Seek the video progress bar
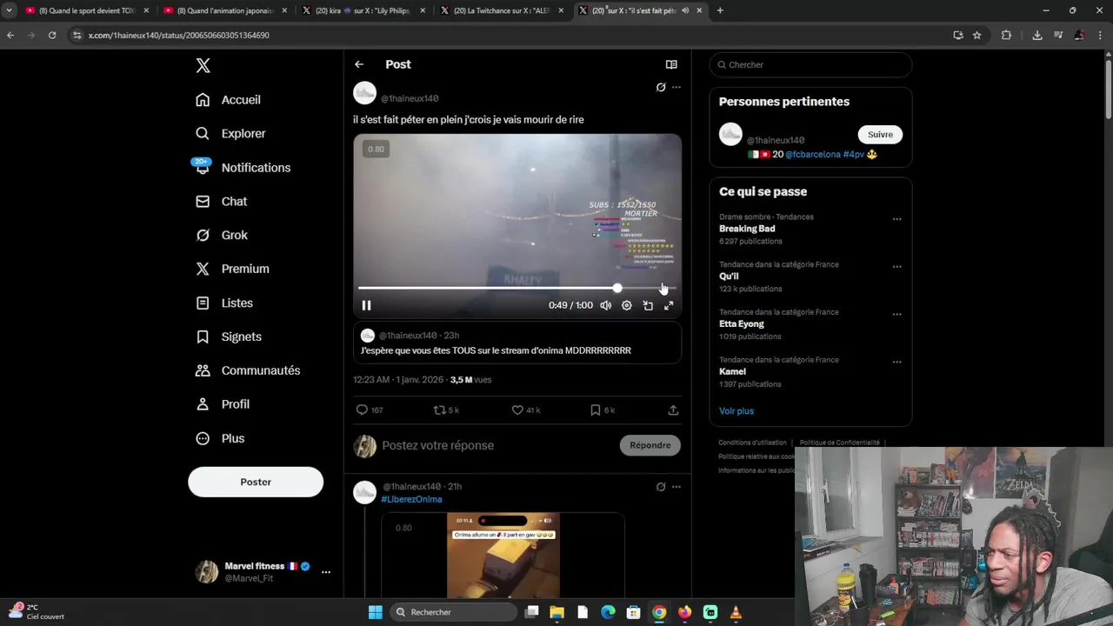The image size is (1113, 626). [x=517, y=288]
